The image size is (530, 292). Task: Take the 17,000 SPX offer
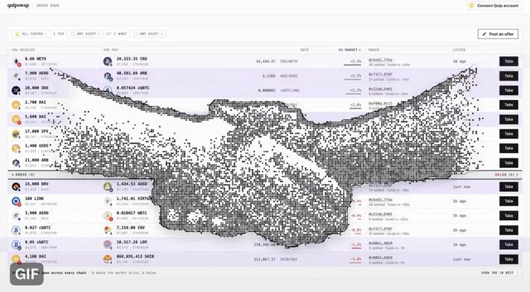click(509, 134)
